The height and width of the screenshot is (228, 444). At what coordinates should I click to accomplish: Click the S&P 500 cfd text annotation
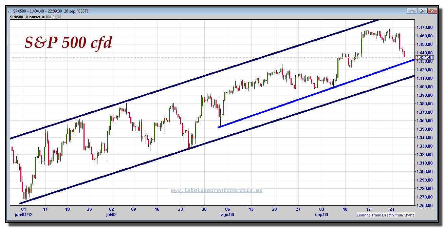coord(68,43)
